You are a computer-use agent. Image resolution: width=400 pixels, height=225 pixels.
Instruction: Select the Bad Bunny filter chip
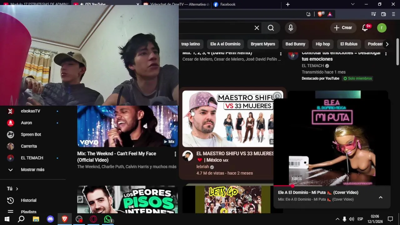point(295,44)
